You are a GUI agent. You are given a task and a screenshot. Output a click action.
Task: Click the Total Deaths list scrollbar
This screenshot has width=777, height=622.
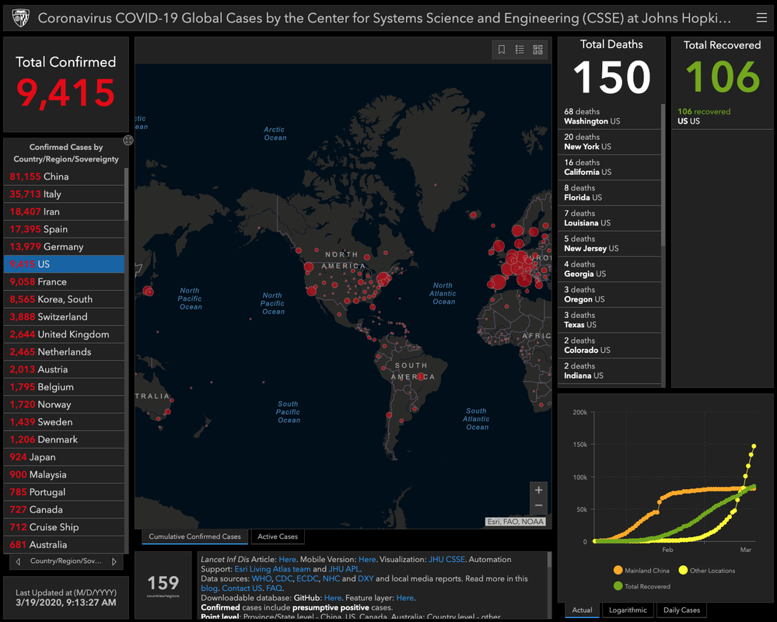(x=663, y=173)
